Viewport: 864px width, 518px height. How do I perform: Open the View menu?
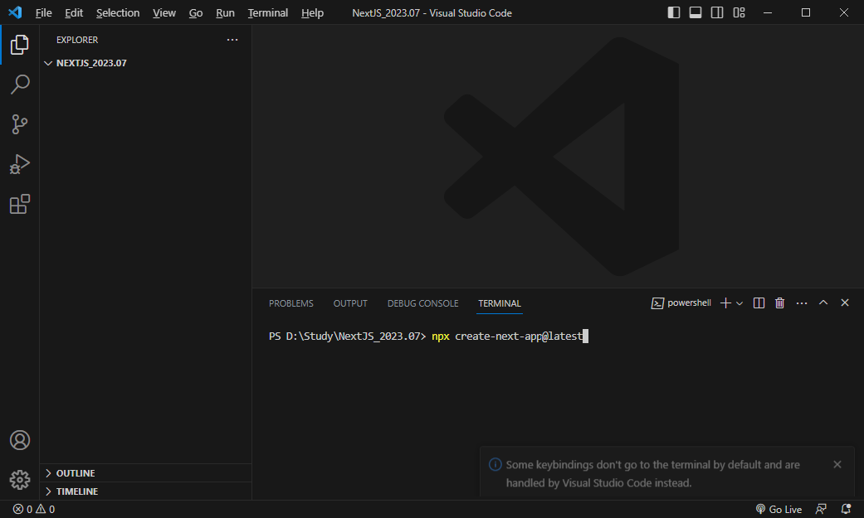pos(164,12)
